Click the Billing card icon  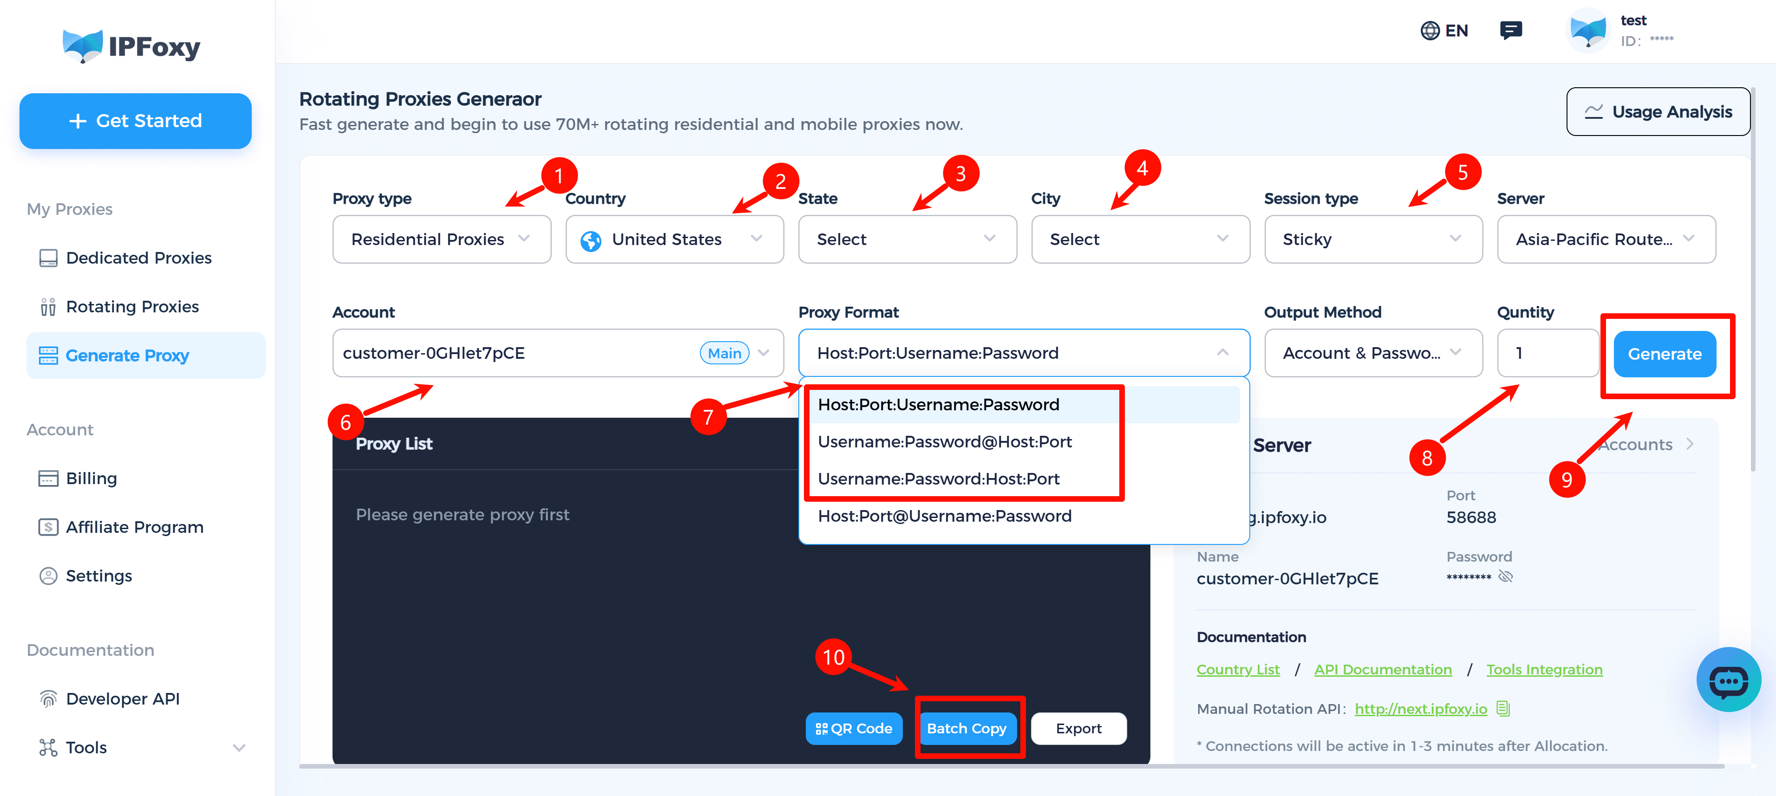click(x=48, y=478)
